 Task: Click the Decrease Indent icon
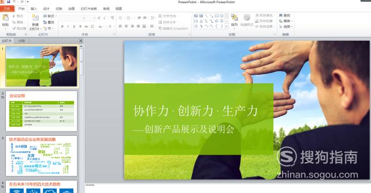(139, 18)
